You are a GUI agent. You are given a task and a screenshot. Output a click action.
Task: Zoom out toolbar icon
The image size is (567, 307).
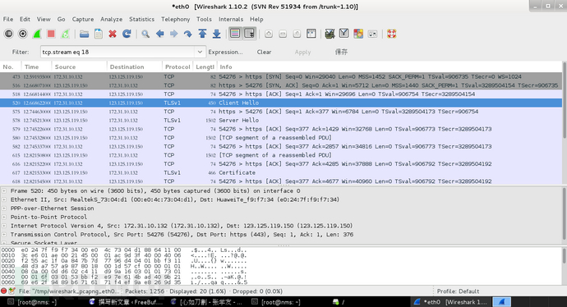pyautogui.click(x=283, y=34)
